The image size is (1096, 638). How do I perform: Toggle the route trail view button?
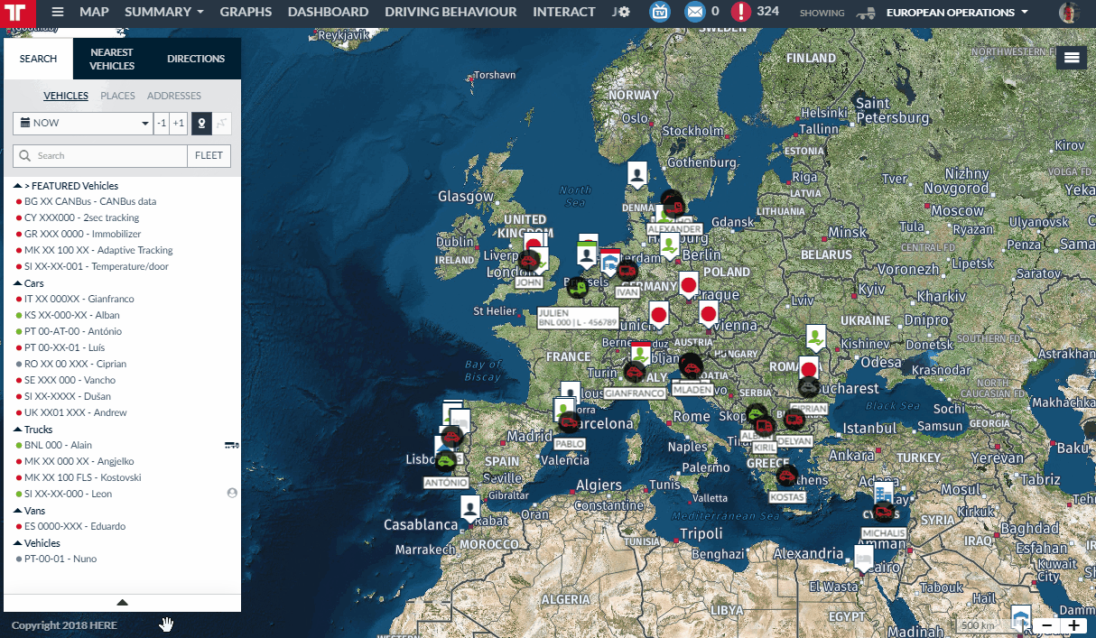[222, 124]
